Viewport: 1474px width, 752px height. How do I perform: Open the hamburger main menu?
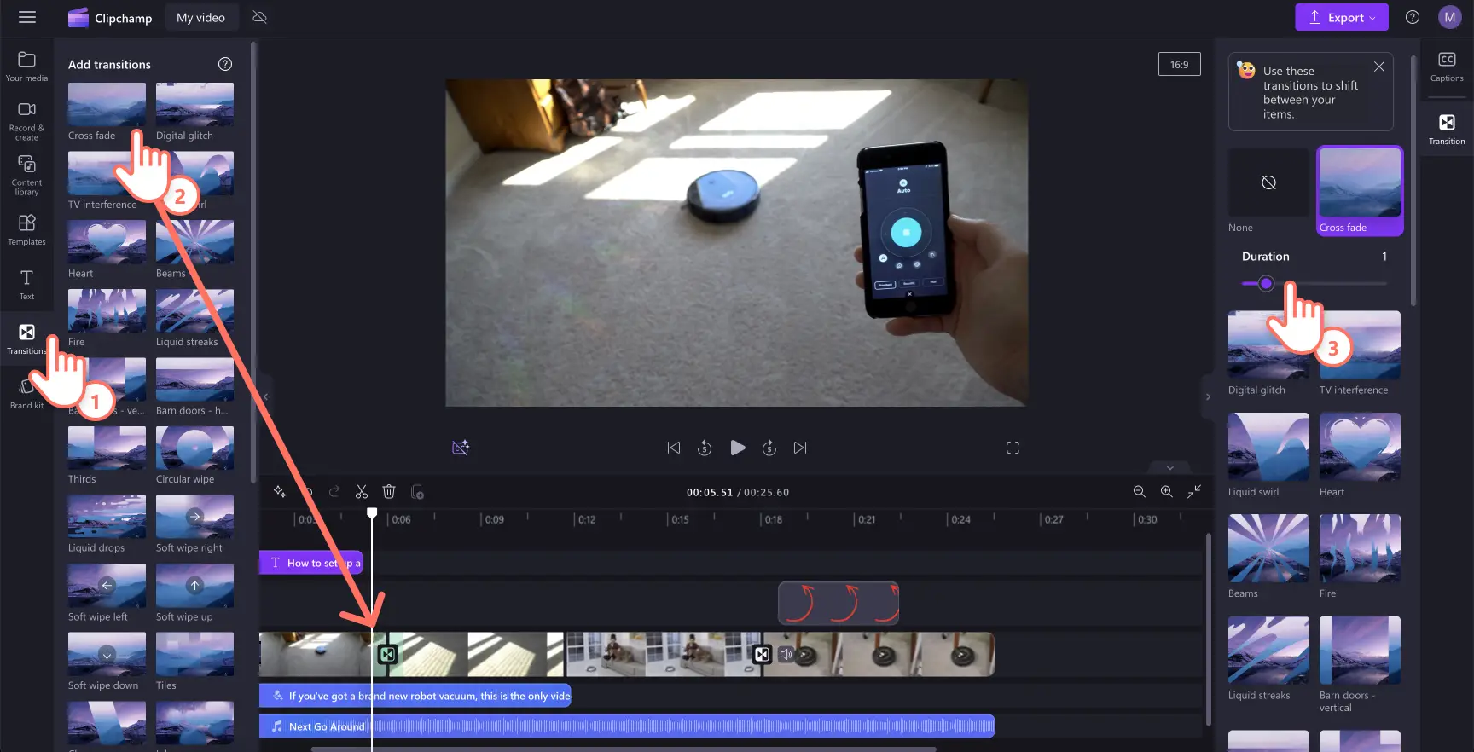27,17
